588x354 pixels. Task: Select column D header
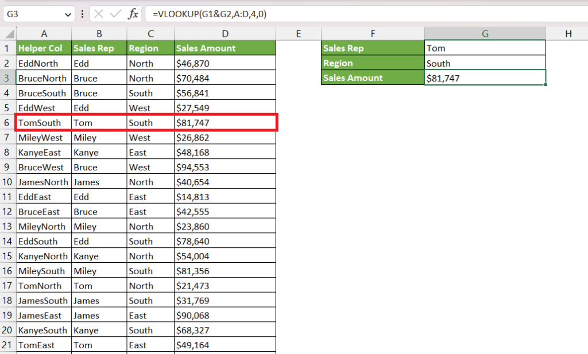(225, 34)
